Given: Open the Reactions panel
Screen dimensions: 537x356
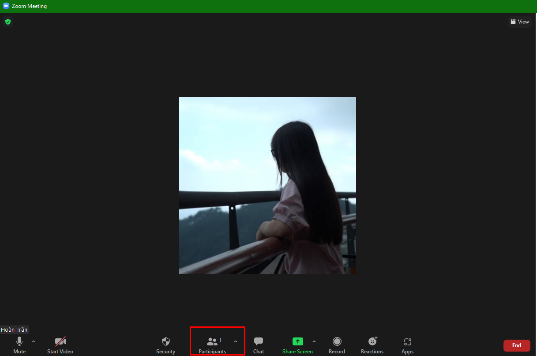Looking at the screenshot, I should [372, 345].
